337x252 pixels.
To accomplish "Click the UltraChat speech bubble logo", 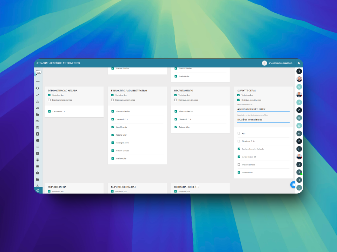I will (x=38, y=73).
